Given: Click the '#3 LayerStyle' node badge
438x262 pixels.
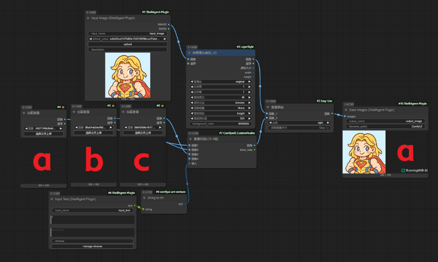Looking at the screenshot, I should pyautogui.click(x=245, y=47).
